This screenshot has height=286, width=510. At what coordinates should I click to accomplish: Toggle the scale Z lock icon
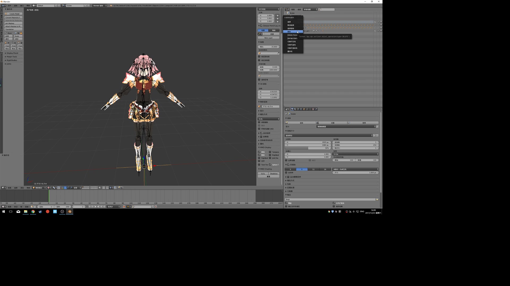click(x=278, y=21)
